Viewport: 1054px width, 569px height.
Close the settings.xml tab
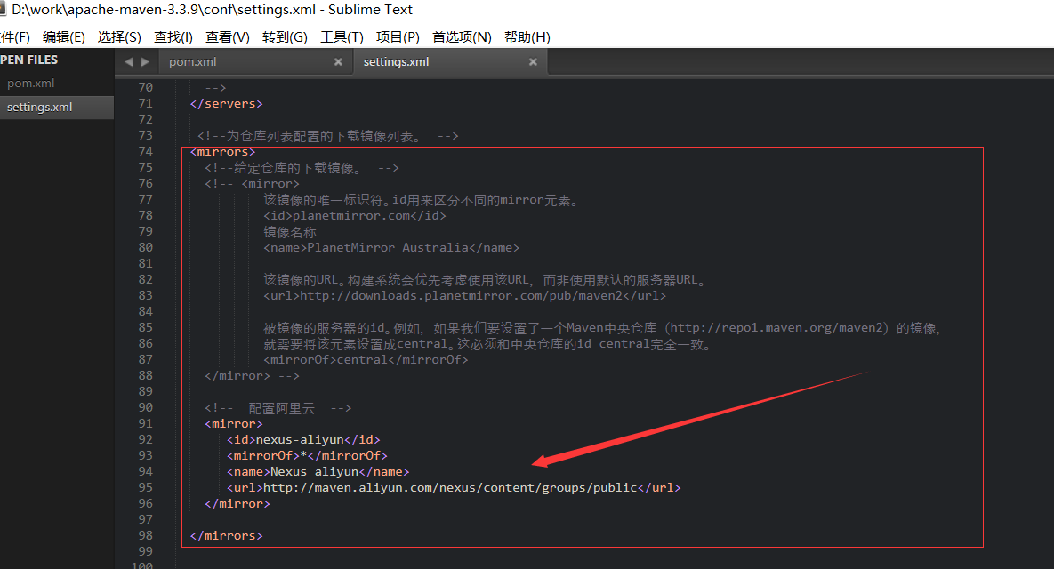coord(532,61)
